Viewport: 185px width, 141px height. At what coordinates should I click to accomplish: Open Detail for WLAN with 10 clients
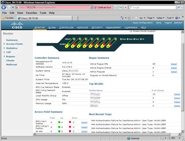click(177, 94)
